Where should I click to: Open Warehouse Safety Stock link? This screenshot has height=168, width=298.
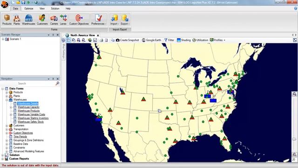click(31, 122)
